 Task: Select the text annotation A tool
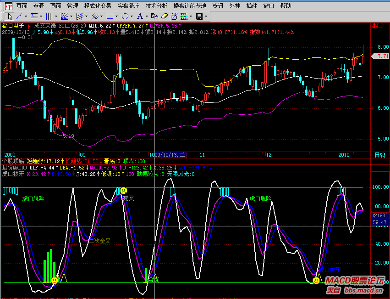(140, 17)
